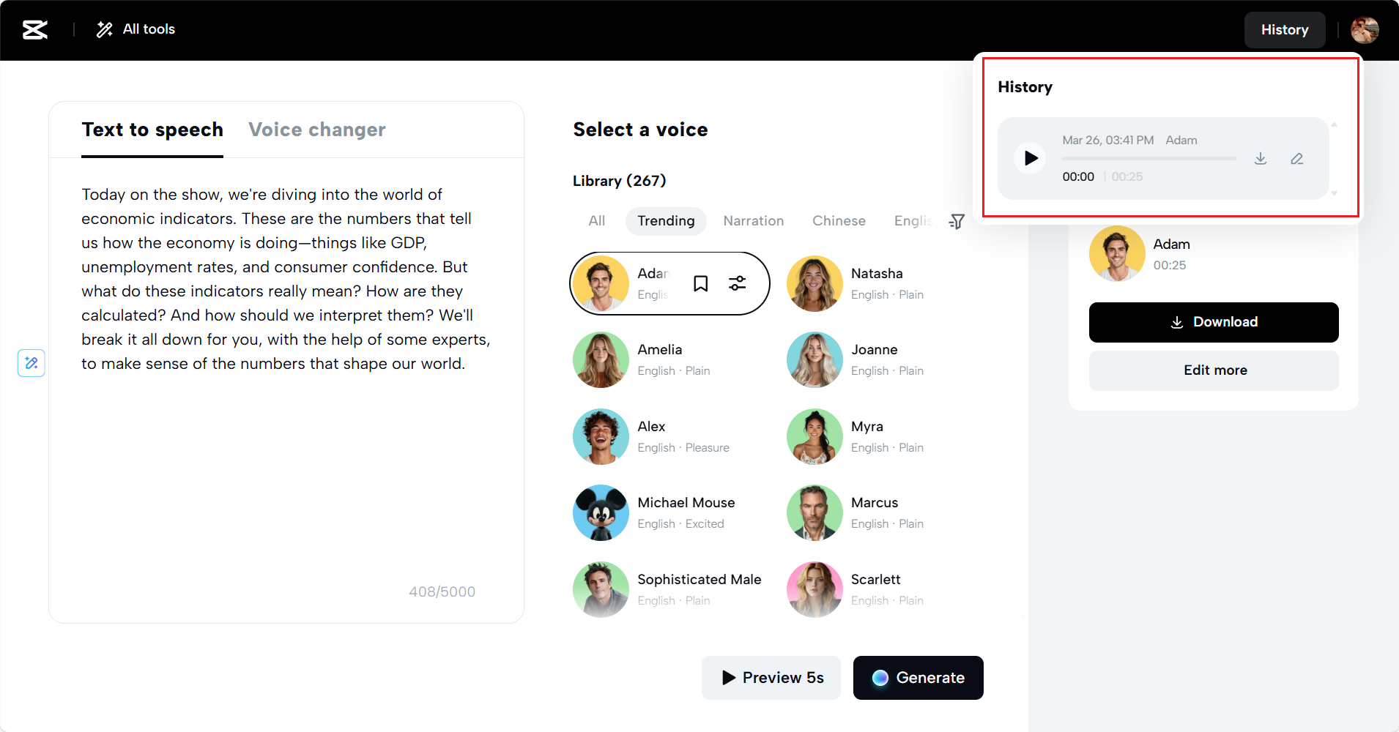Select the AI writing pencil icon beside text box
The image size is (1399, 732).
click(31, 362)
